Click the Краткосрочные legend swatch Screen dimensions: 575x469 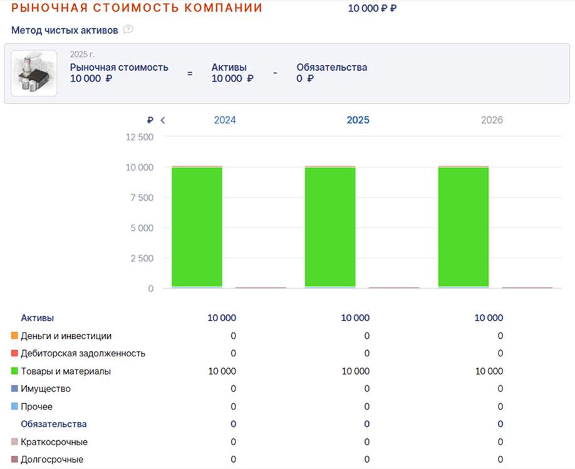(x=14, y=441)
